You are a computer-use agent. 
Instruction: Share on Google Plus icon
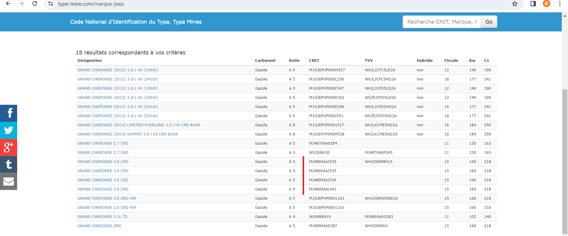[9, 147]
